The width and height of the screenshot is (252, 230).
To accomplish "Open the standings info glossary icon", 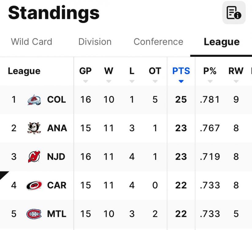I will 234,13.
